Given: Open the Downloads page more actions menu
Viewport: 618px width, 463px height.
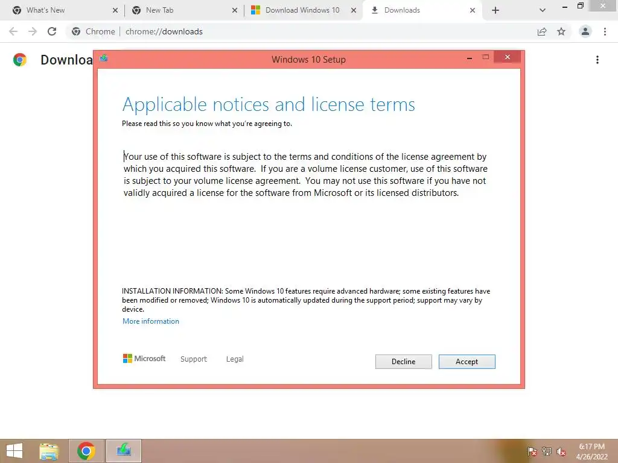Looking at the screenshot, I should [597, 60].
